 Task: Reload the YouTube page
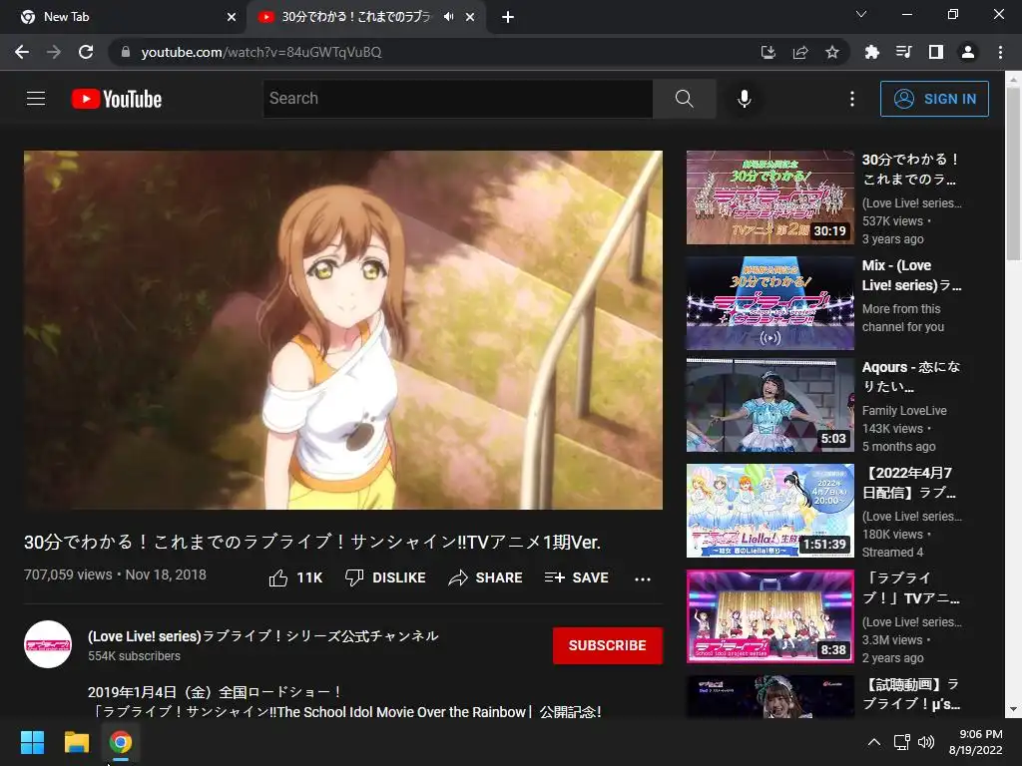[x=86, y=52]
